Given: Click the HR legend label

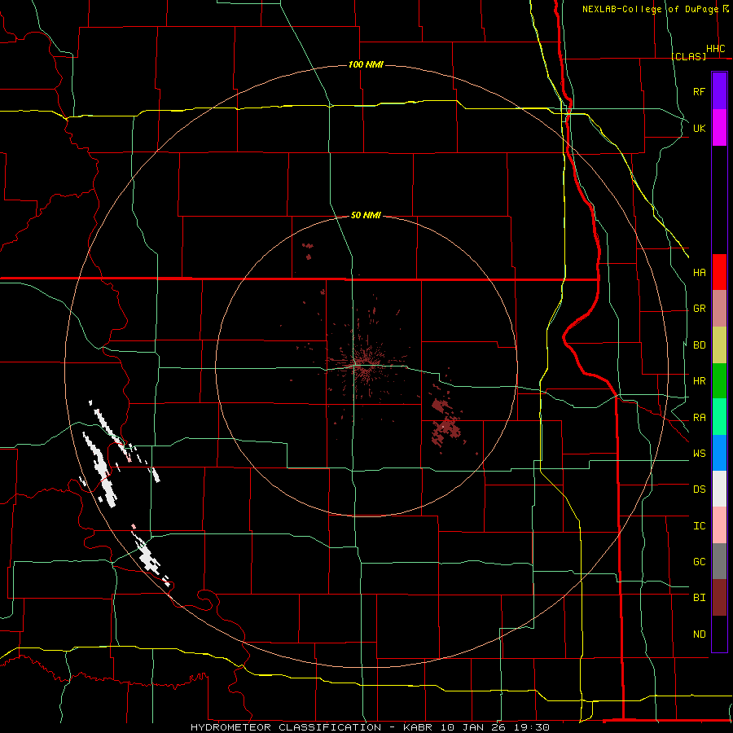Looking at the screenshot, I should pyautogui.click(x=700, y=381).
